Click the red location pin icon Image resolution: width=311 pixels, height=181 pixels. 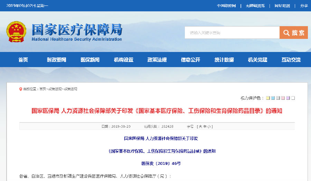(x=20, y=89)
